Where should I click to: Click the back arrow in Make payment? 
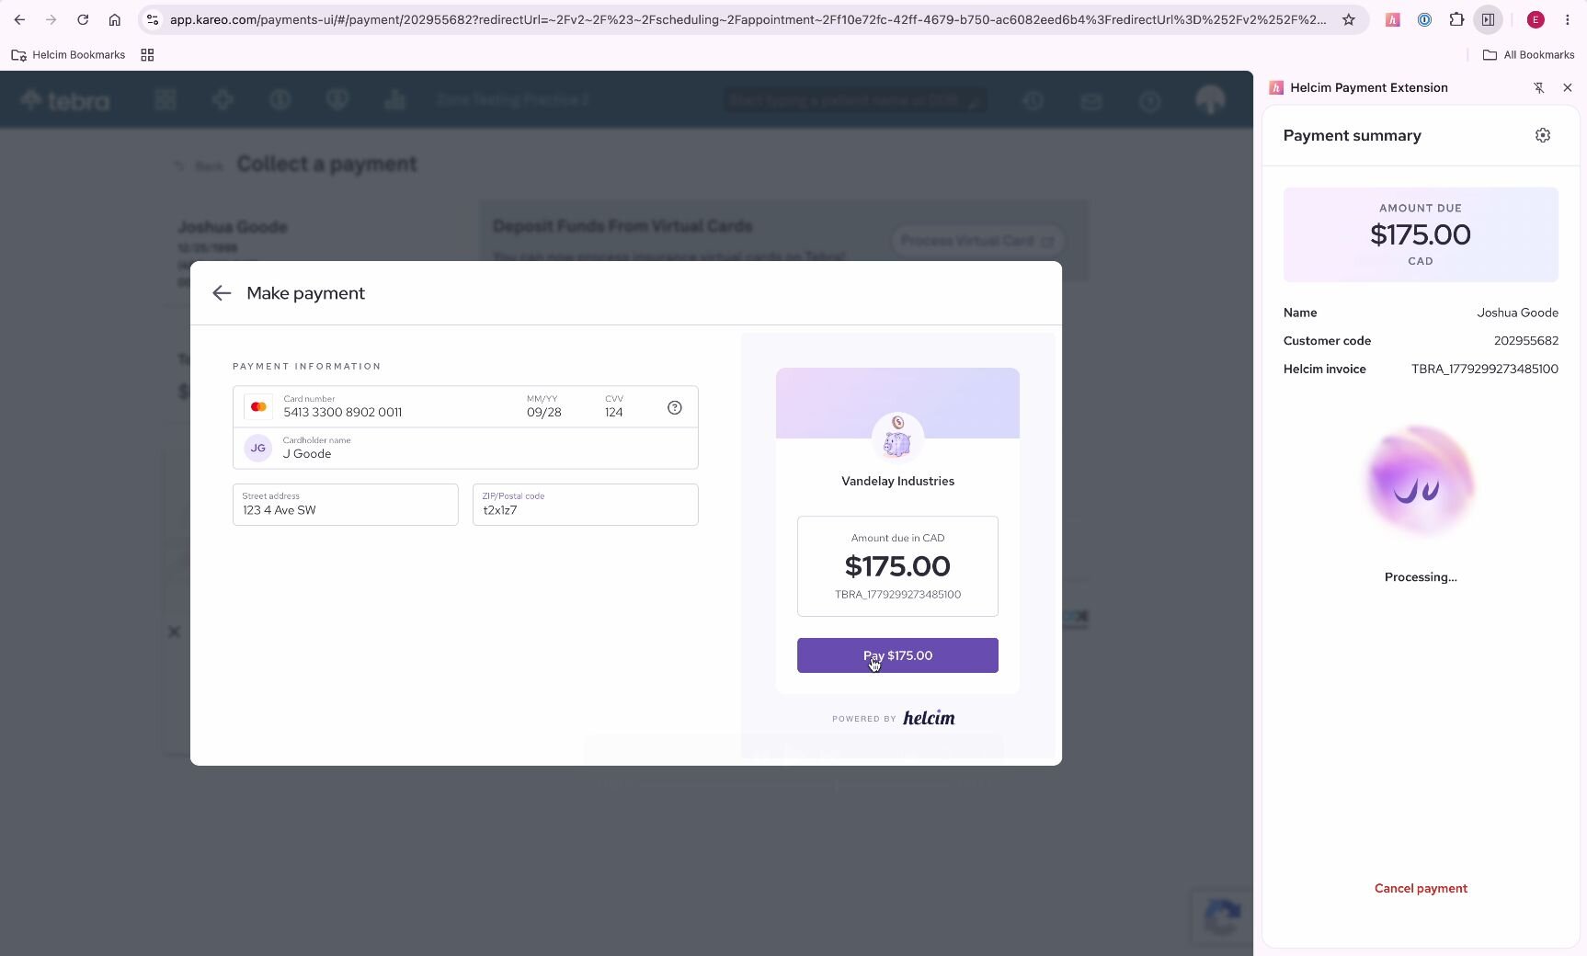222,293
